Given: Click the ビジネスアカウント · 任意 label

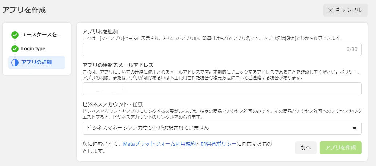Looking at the screenshot, I should point(112,104).
